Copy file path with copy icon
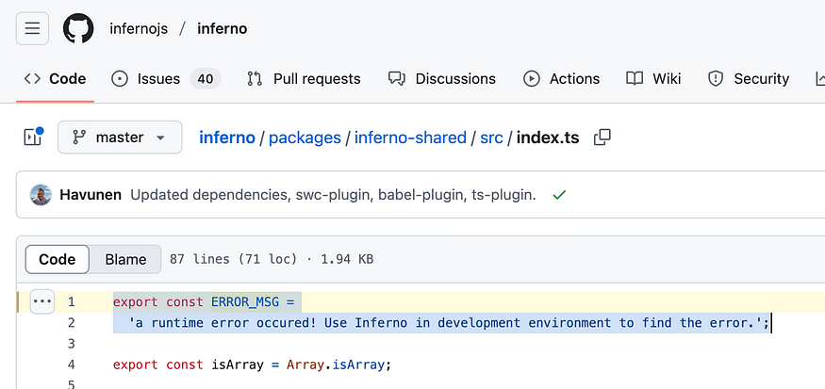The width and height of the screenshot is (825, 389). point(602,138)
